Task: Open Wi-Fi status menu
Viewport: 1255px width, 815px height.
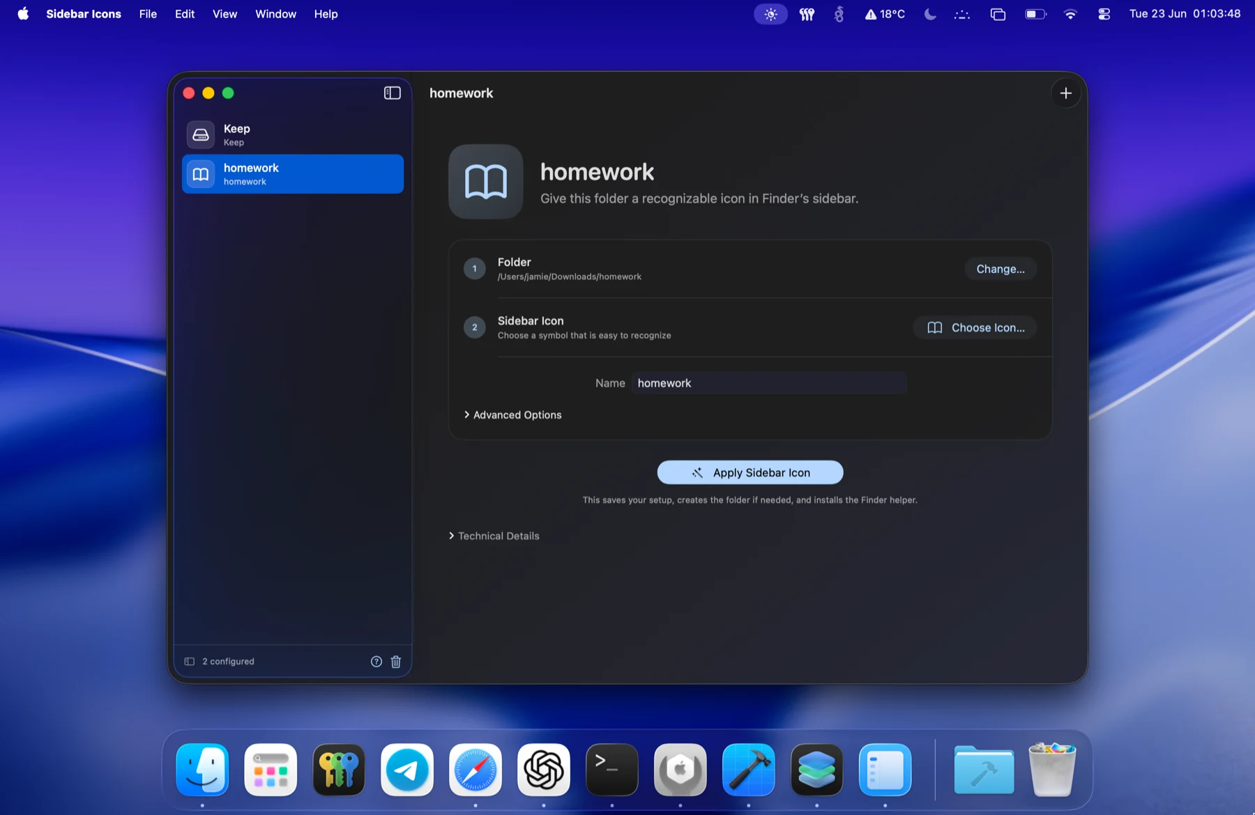Action: [1070, 14]
